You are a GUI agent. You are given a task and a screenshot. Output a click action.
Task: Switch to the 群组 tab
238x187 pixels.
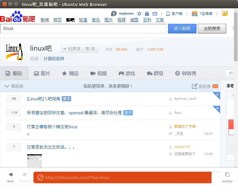(x=155, y=74)
